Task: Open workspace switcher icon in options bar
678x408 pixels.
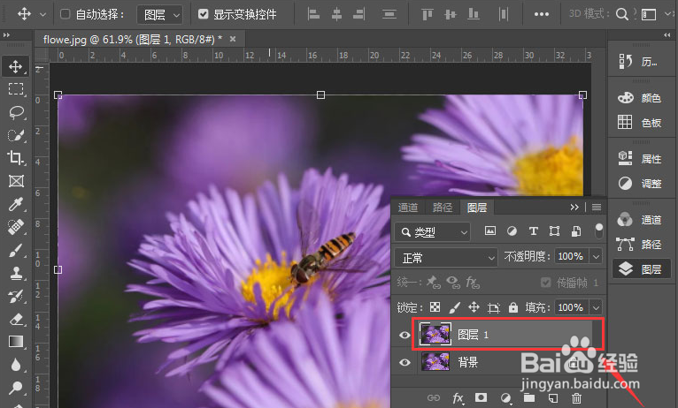Action: pyautogui.click(x=649, y=15)
